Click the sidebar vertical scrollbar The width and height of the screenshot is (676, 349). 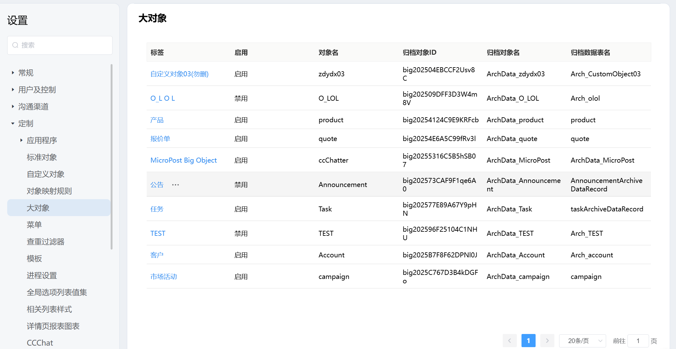(x=112, y=156)
